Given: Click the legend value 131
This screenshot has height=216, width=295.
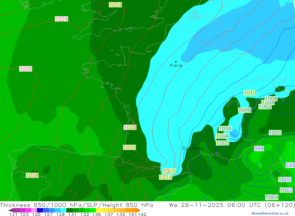Looking at the screenshot, I should [72, 215].
